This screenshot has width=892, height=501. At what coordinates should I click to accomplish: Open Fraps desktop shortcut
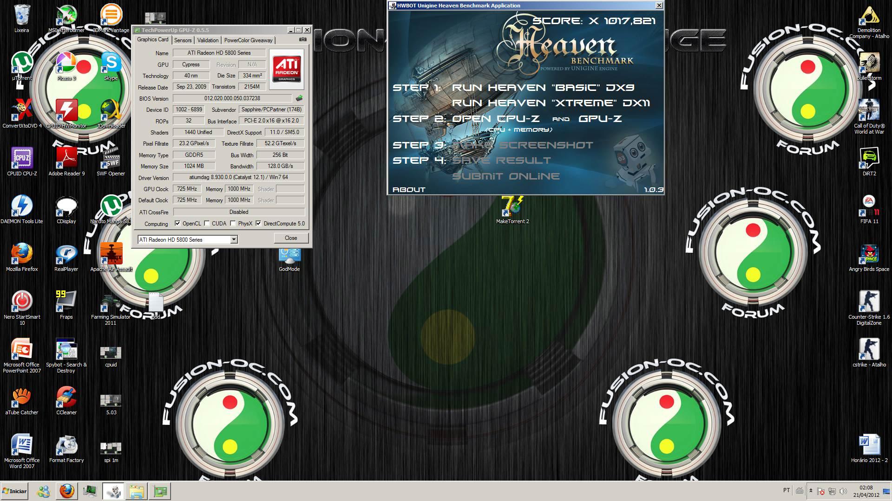pyautogui.click(x=66, y=305)
